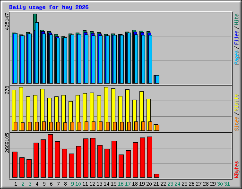Screen dimensions: 242x189
Task: Select the 425047 y-axis value
Action: pyautogui.click(x=7, y=22)
